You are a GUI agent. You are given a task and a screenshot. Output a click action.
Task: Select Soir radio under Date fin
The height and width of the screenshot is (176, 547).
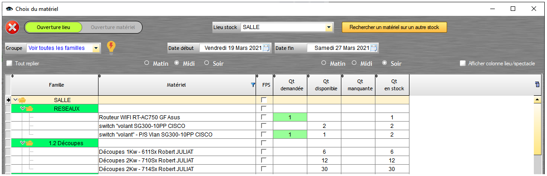coord(384,63)
